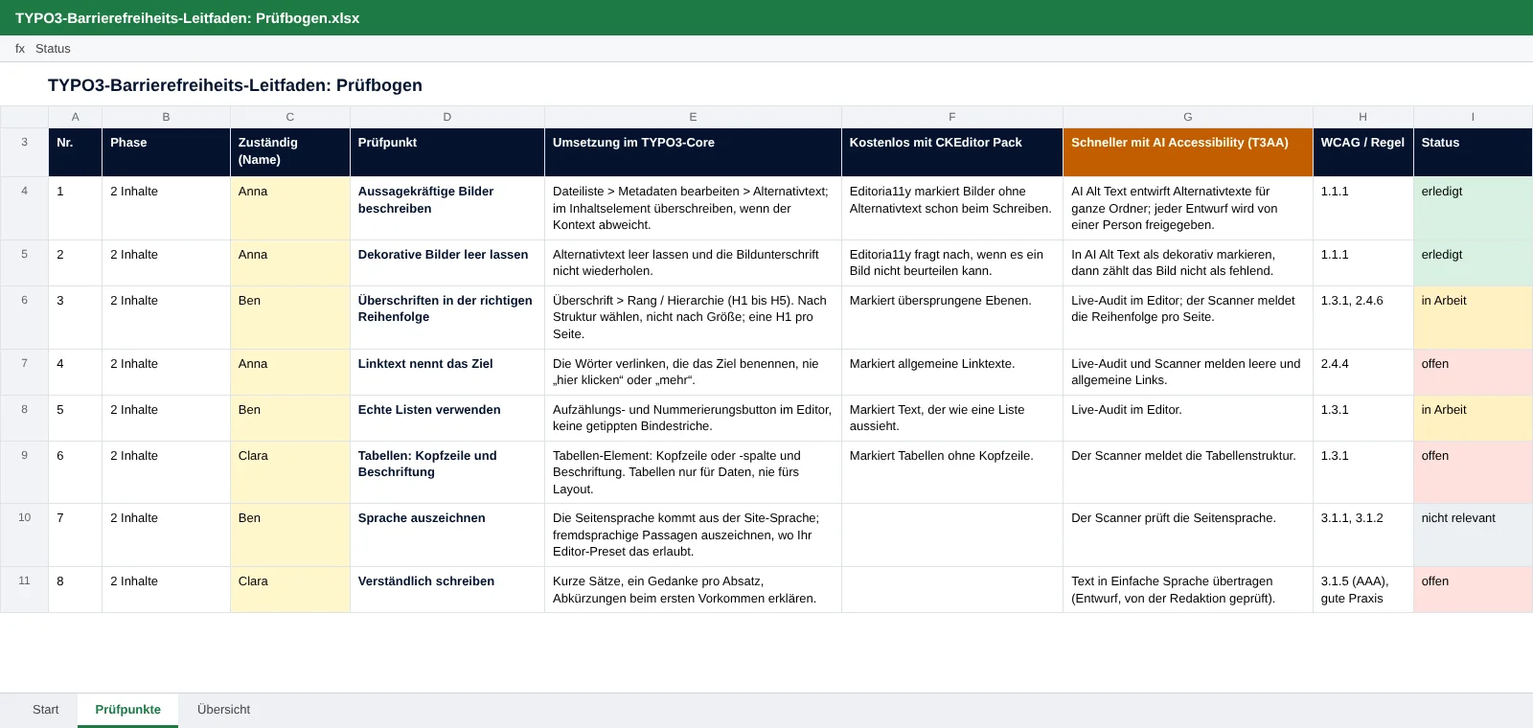Viewport: 1533px width, 728px height.
Task: Click 'Markiert übersprungene Ebenen.' cell
Action: pyautogui.click(x=952, y=317)
